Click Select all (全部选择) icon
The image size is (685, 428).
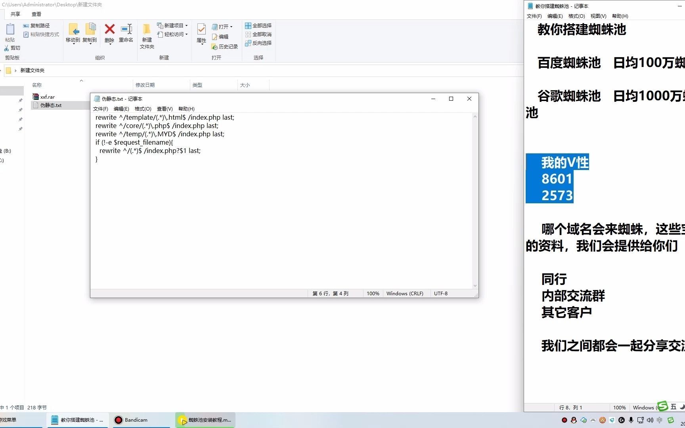pyautogui.click(x=248, y=25)
